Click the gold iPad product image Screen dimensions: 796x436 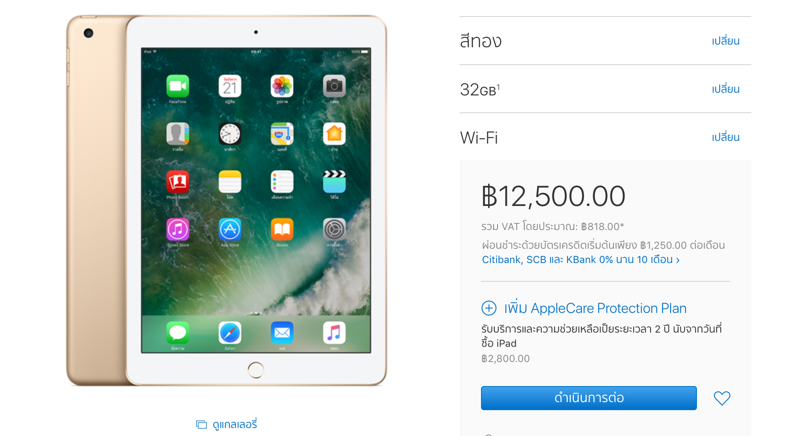[x=227, y=201]
